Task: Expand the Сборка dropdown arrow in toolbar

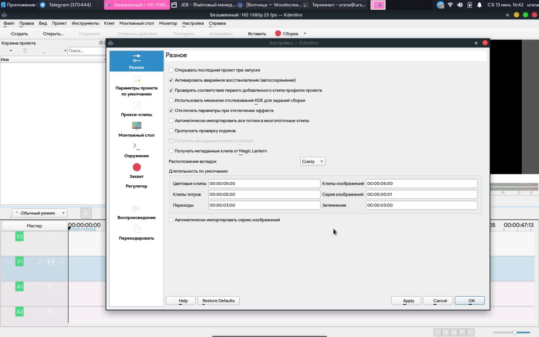Action: click(305, 34)
